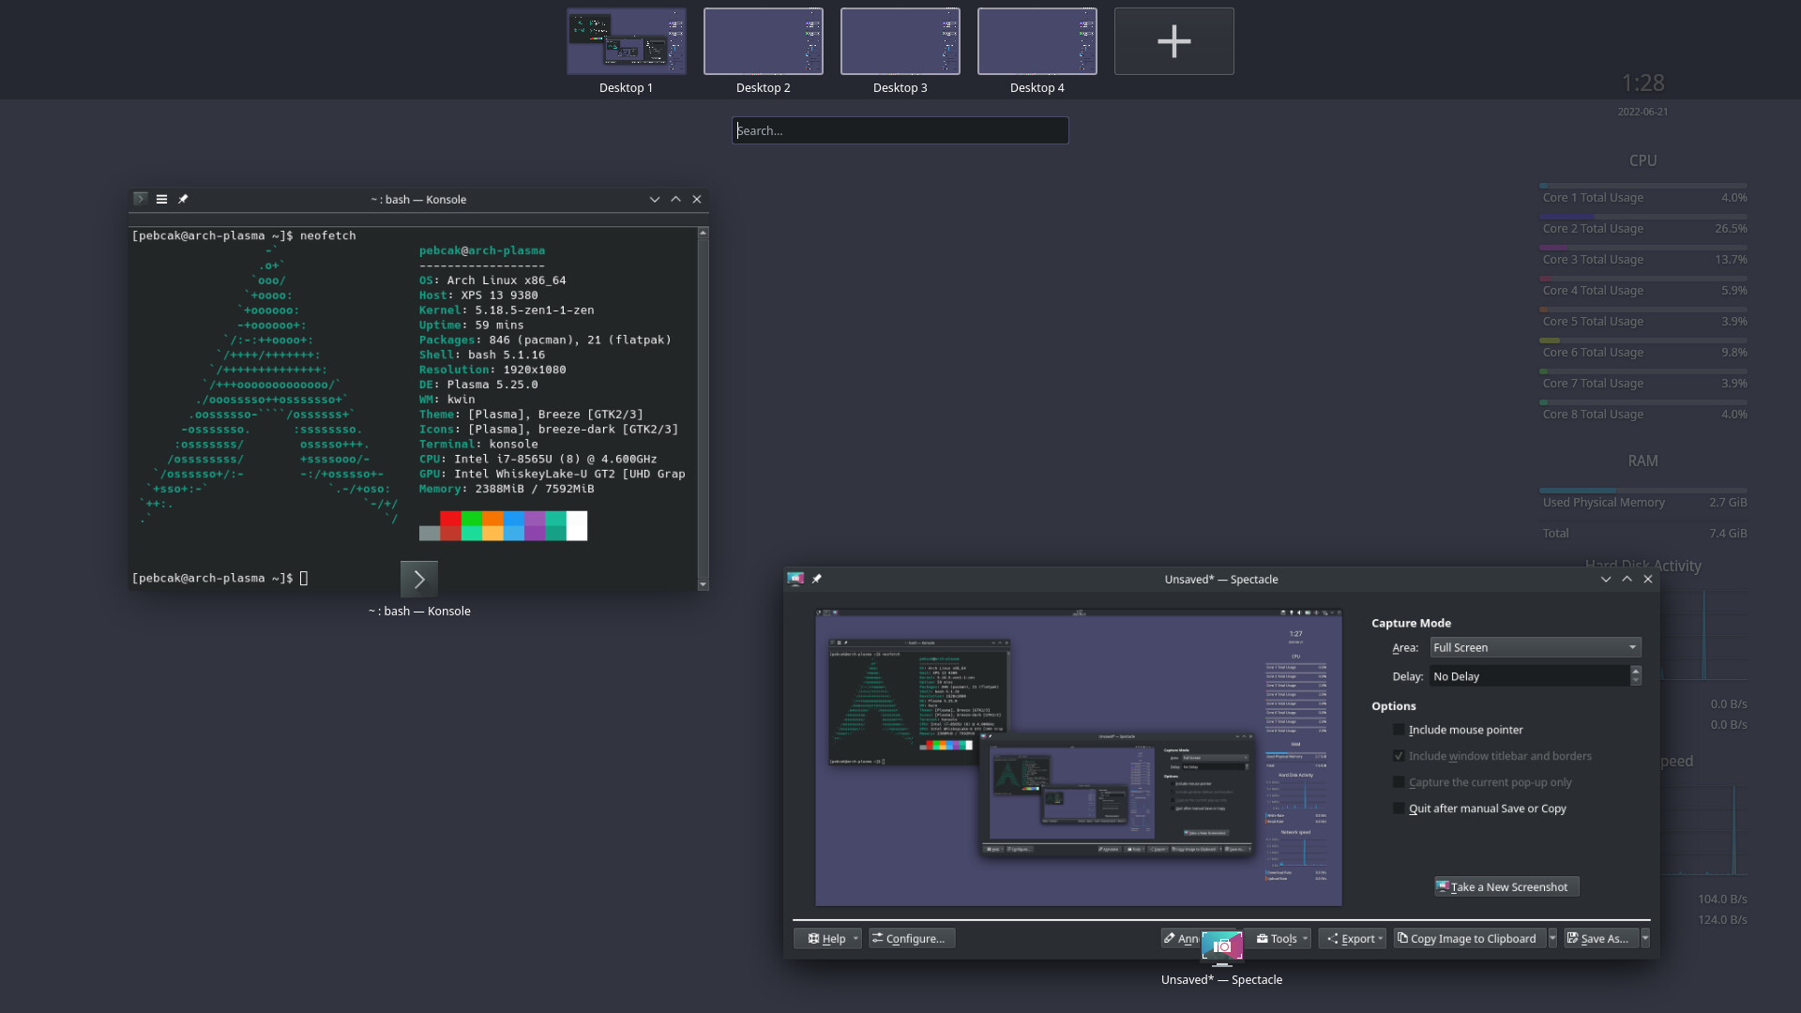Minimize the Konsole window
This screenshot has height=1013, width=1801.
(654, 199)
